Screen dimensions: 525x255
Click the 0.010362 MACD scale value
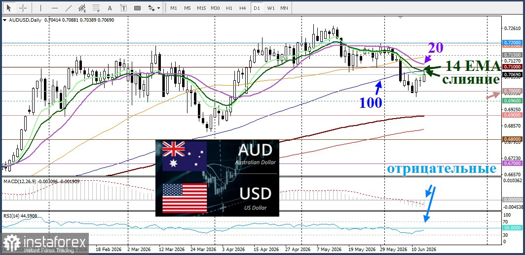(512, 181)
